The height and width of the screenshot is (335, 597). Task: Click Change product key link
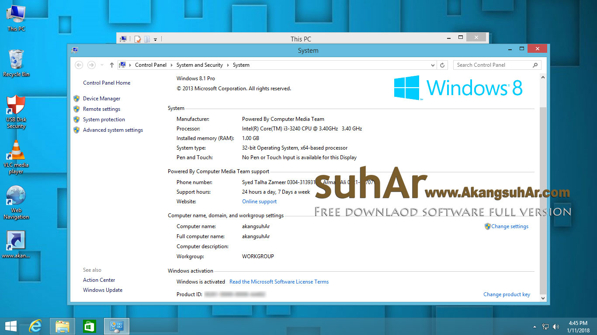[x=507, y=294]
